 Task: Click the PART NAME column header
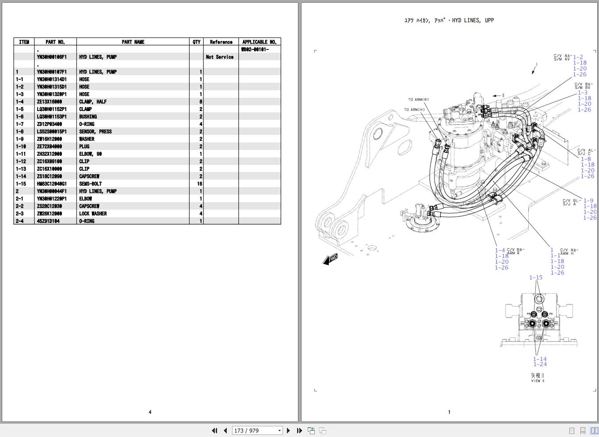[133, 42]
